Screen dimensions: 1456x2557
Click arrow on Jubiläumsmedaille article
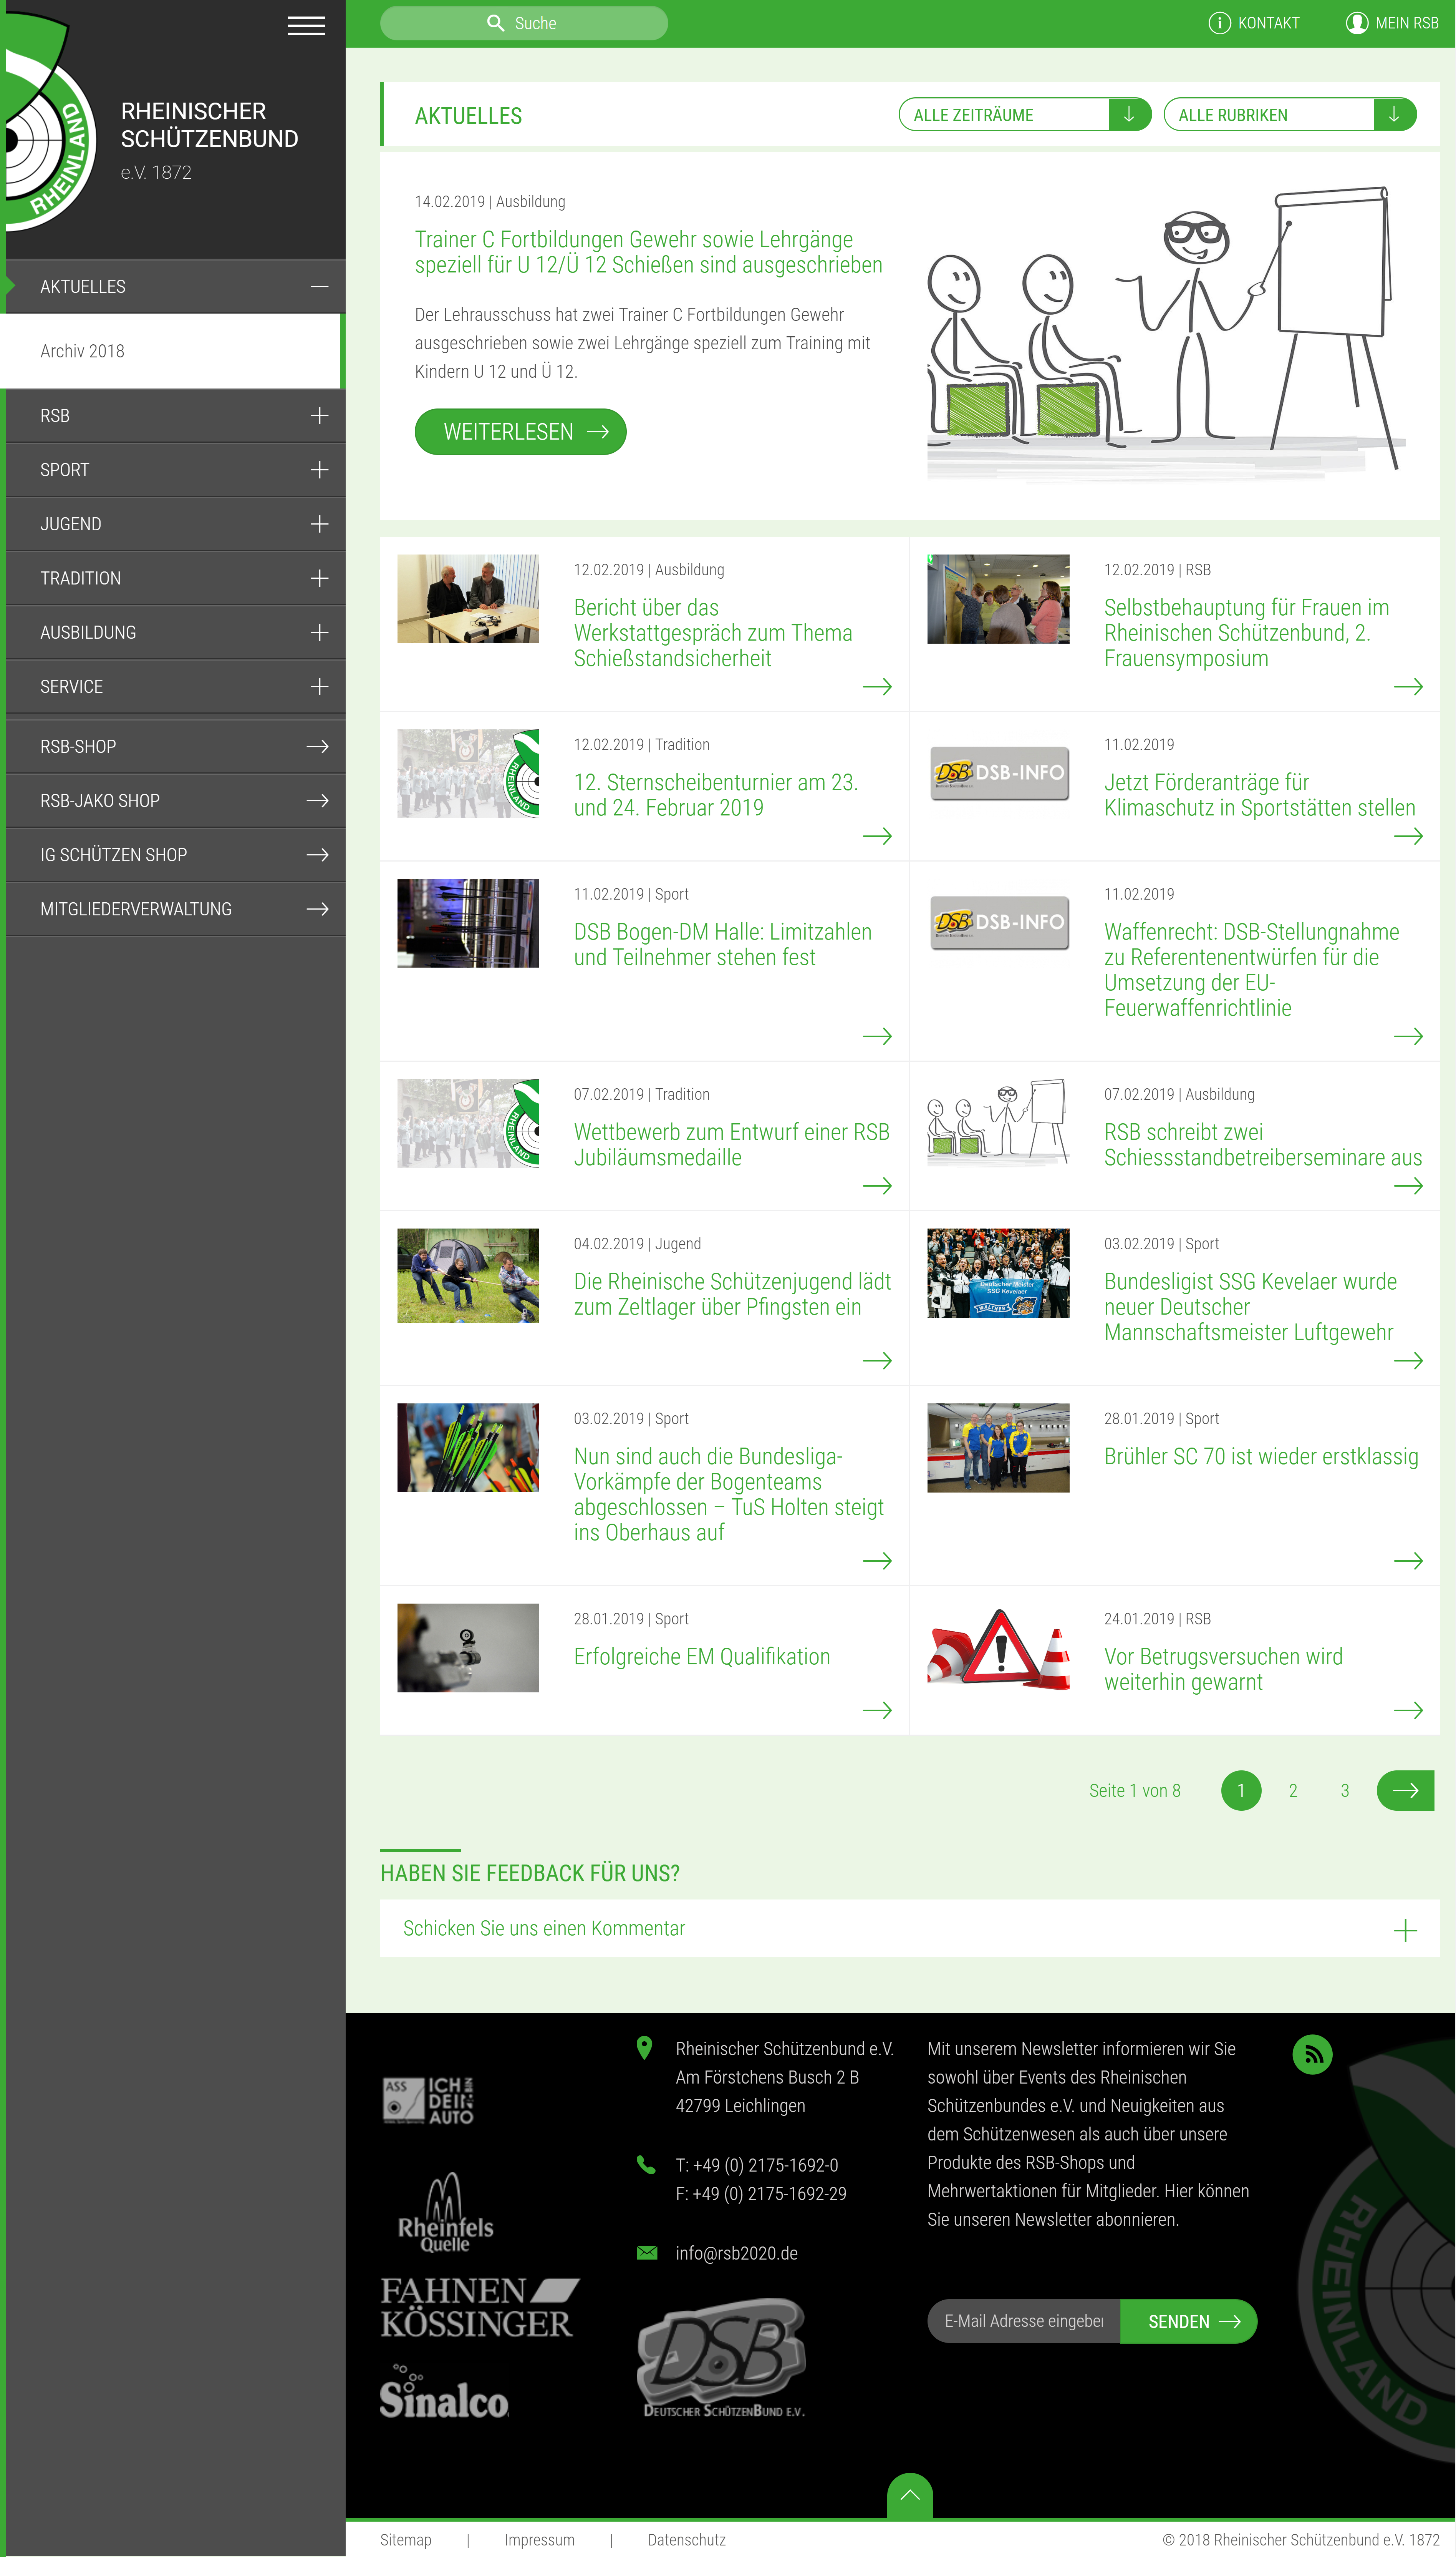(877, 1186)
